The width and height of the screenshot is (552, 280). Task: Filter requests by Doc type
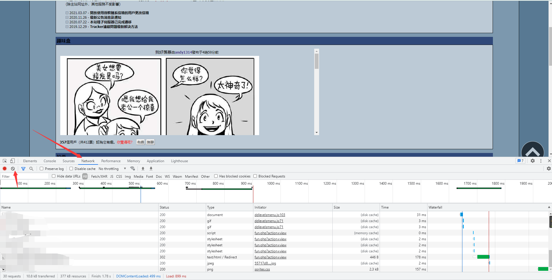[x=159, y=176]
